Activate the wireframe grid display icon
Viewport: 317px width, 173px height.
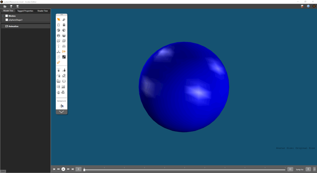click(64, 46)
